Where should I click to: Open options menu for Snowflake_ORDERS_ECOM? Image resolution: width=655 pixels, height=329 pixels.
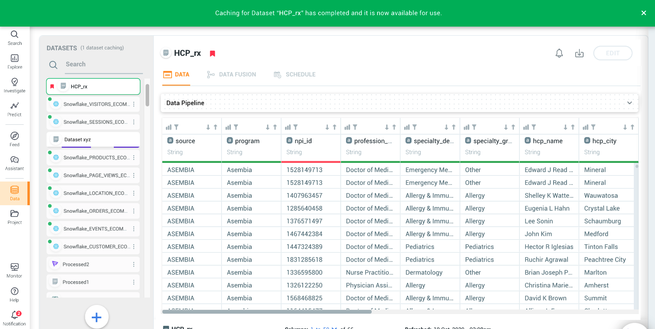pyautogui.click(x=134, y=211)
